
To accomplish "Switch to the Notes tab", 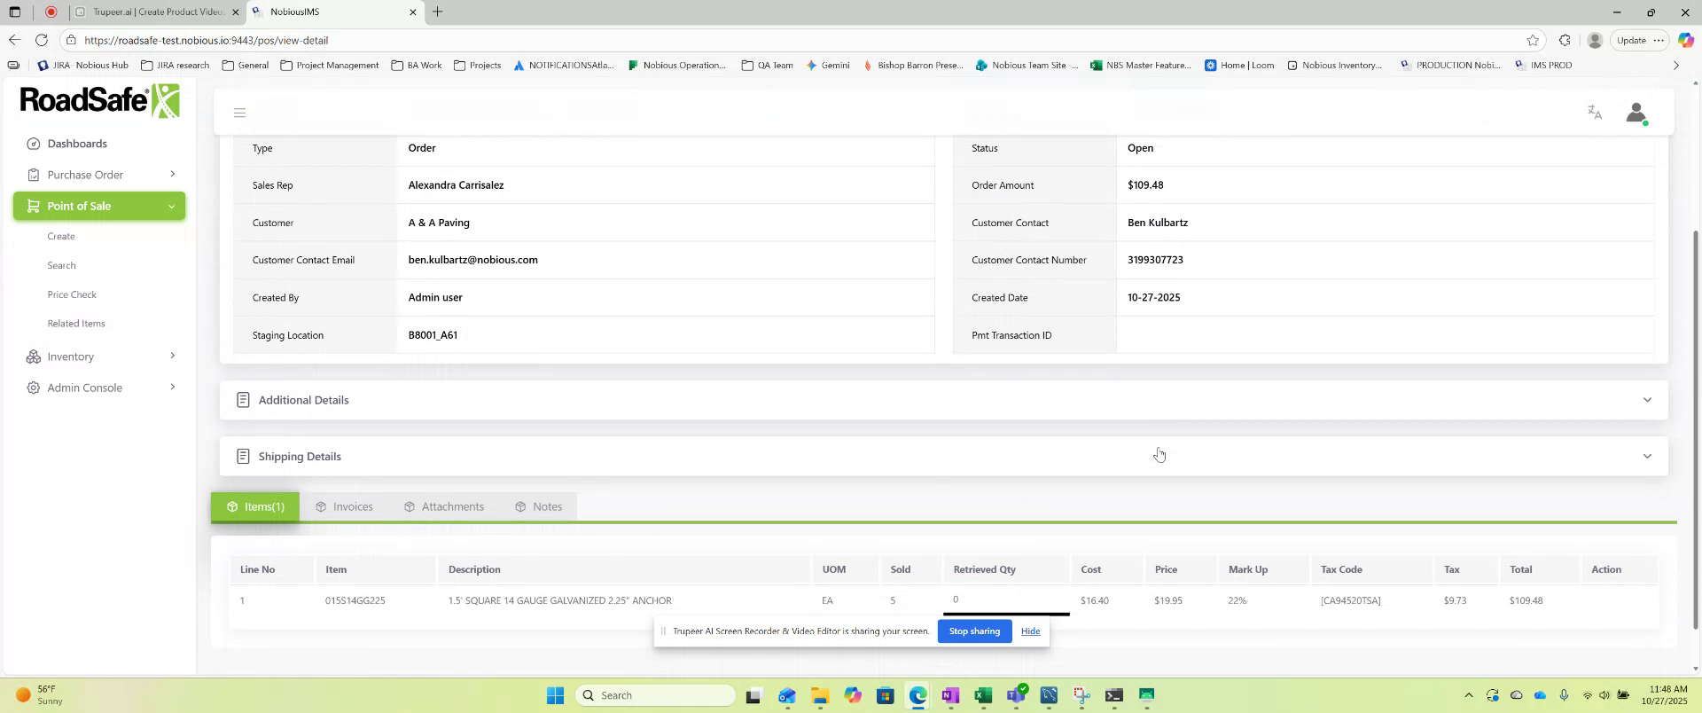I will click(x=538, y=507).
